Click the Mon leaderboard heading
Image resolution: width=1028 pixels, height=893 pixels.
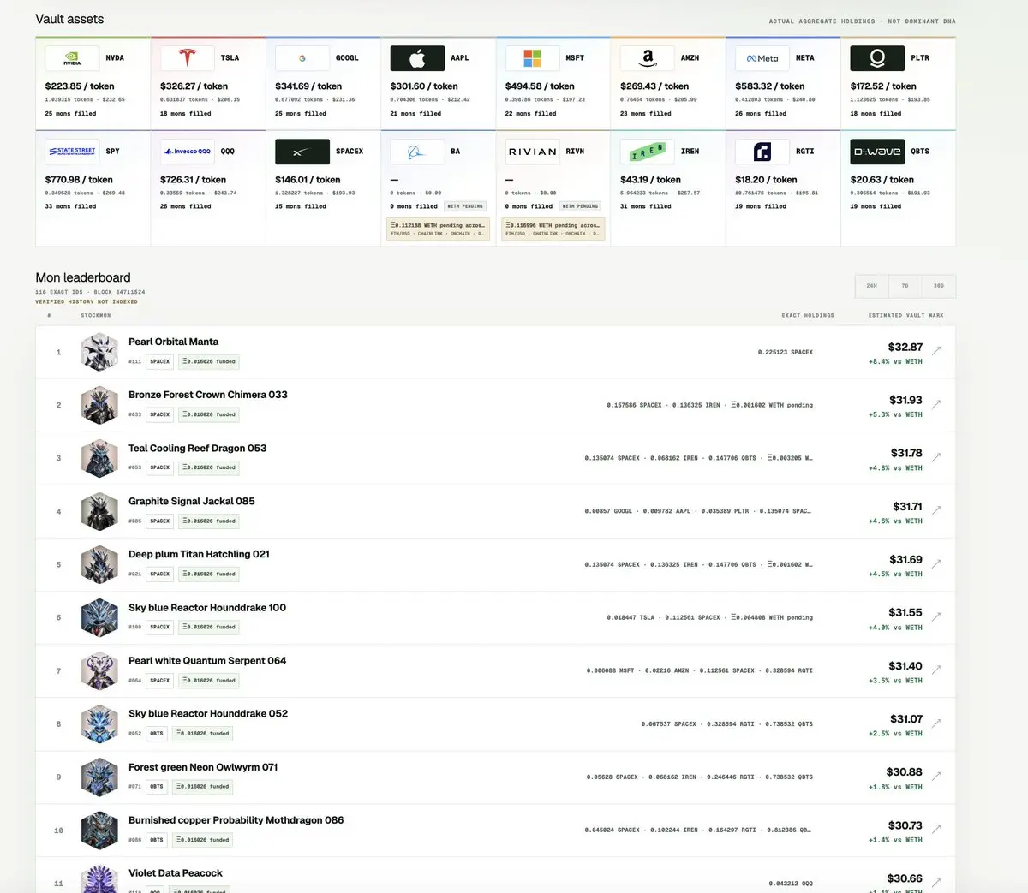click(83, 277)
